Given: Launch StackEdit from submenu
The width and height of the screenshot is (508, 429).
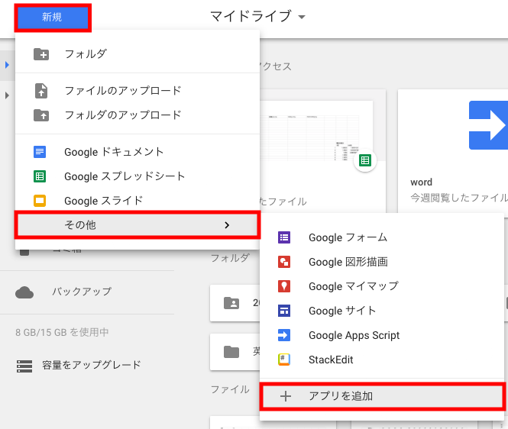Looking at the screenshot, I should click(382, 360).
